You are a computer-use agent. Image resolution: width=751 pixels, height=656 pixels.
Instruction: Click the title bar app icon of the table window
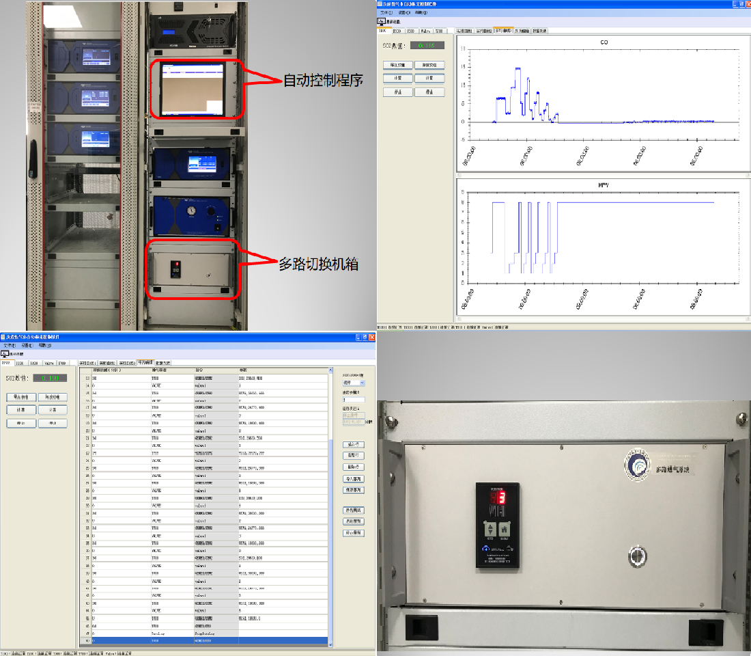(x=4, y=338)
